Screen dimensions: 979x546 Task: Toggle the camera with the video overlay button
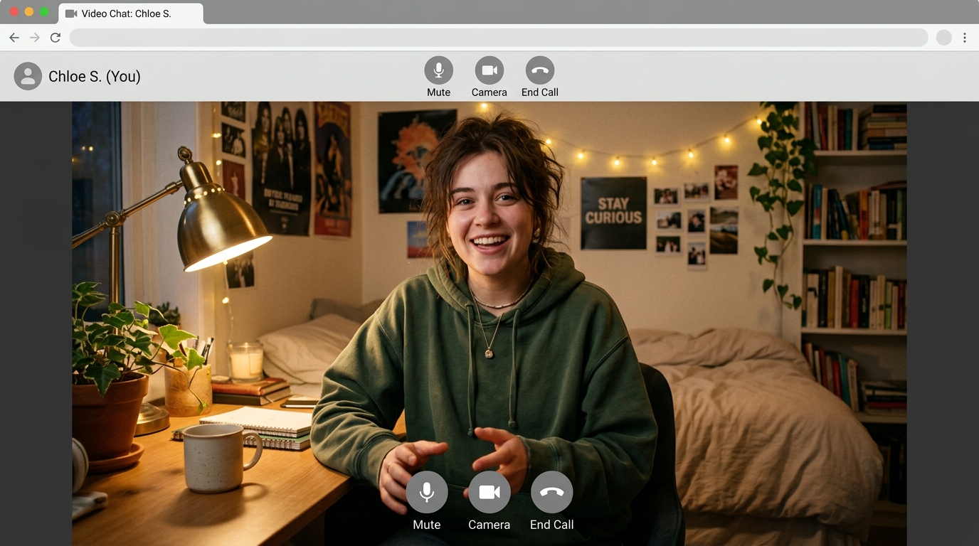tap(489, 492)
